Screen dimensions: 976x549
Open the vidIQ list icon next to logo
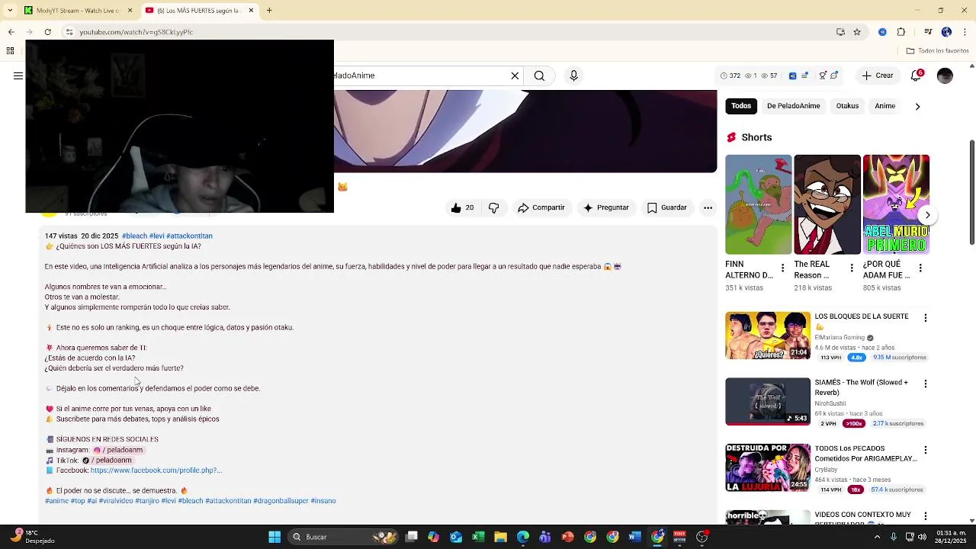(x=806, y=75)
